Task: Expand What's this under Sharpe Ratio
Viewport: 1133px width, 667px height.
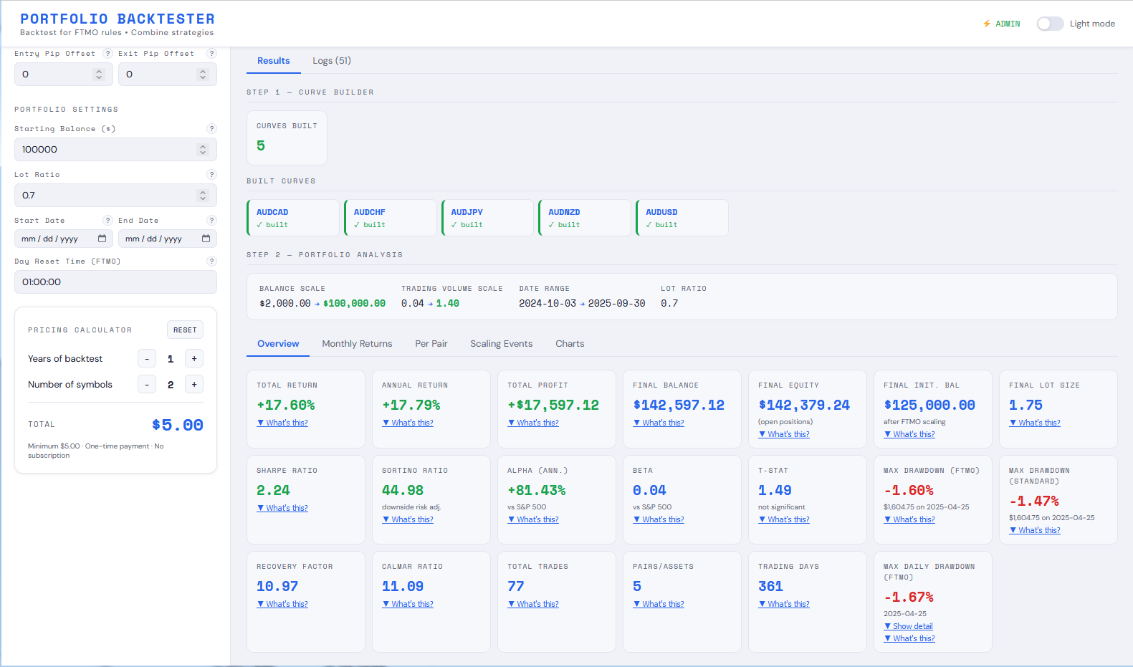Action: coord(282,508)
